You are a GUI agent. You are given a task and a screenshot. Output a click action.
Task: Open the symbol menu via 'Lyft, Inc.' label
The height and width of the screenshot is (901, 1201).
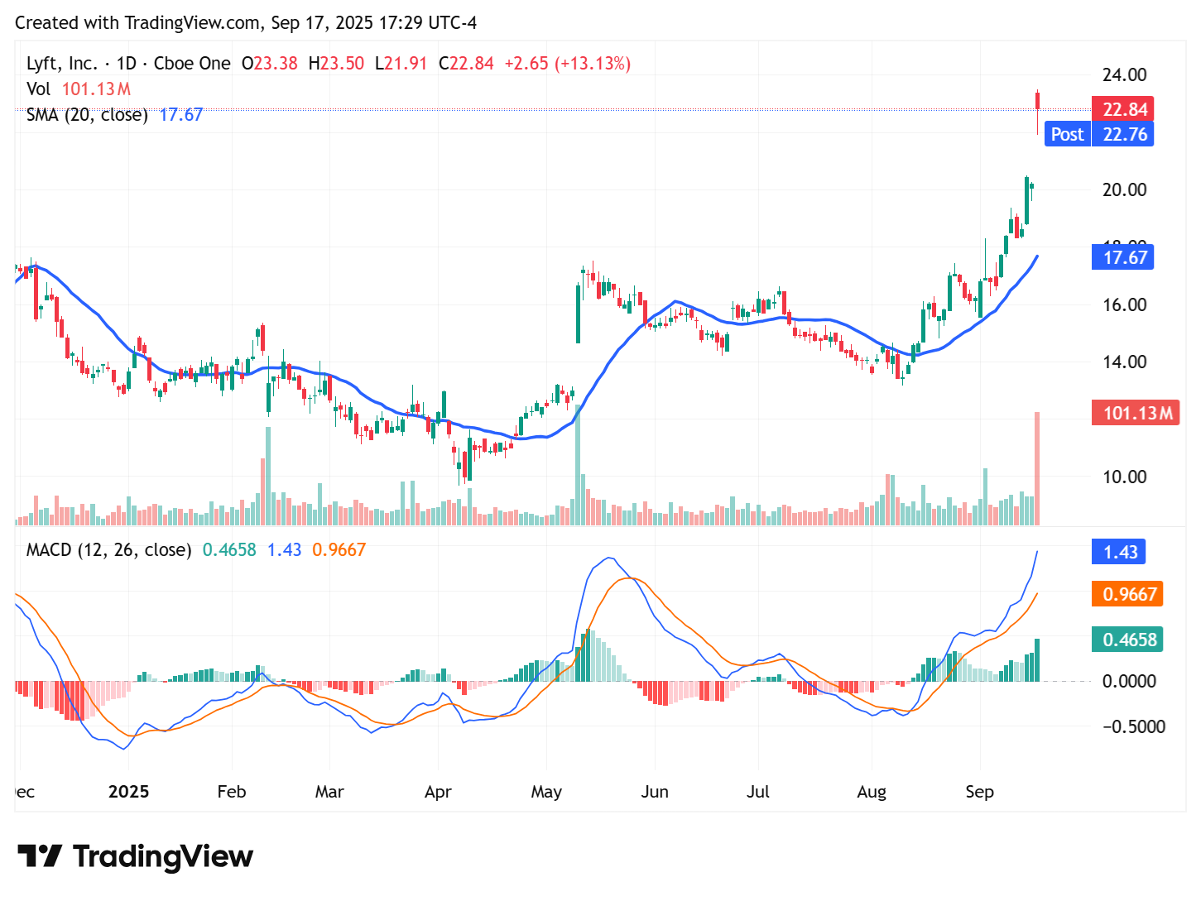64,62
